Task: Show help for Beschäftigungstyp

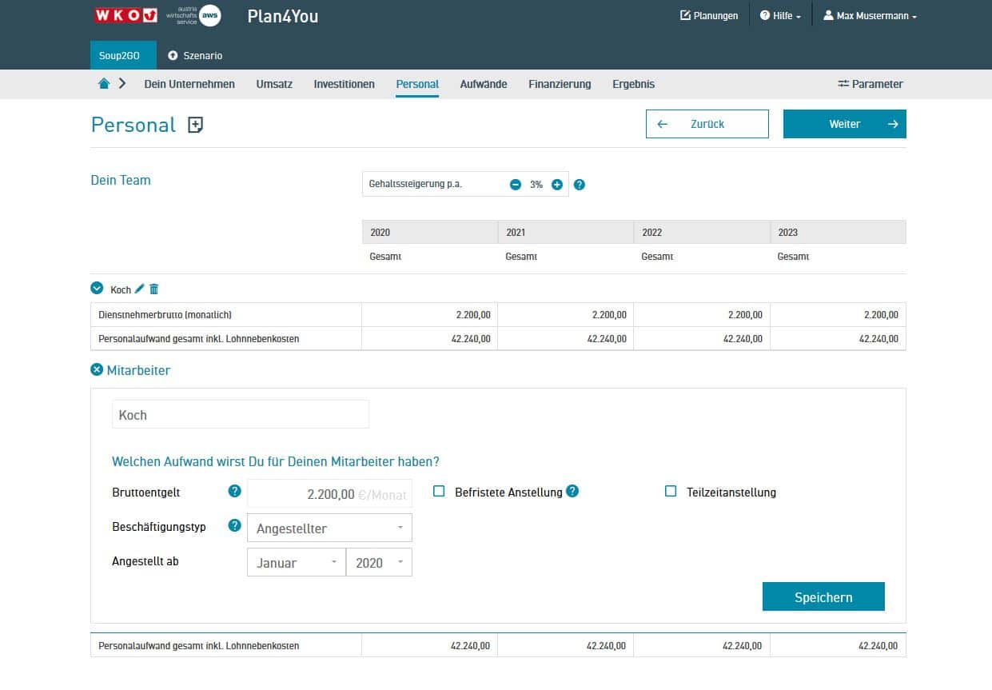Action: 234,525
